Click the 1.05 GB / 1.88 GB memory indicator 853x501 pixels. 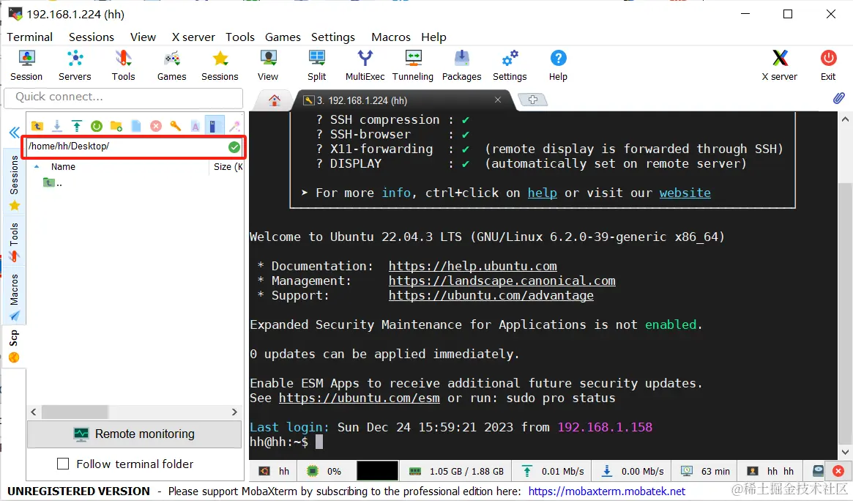click(x=456, y=471)
